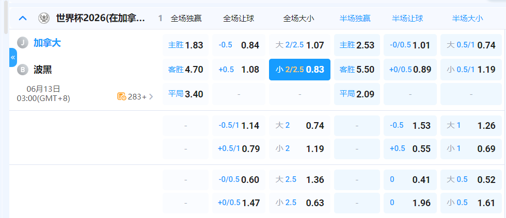
Task: Select half-time handicap -0/0.5 at 1.01
Action: pyautogui.click(x=410, y=45)
